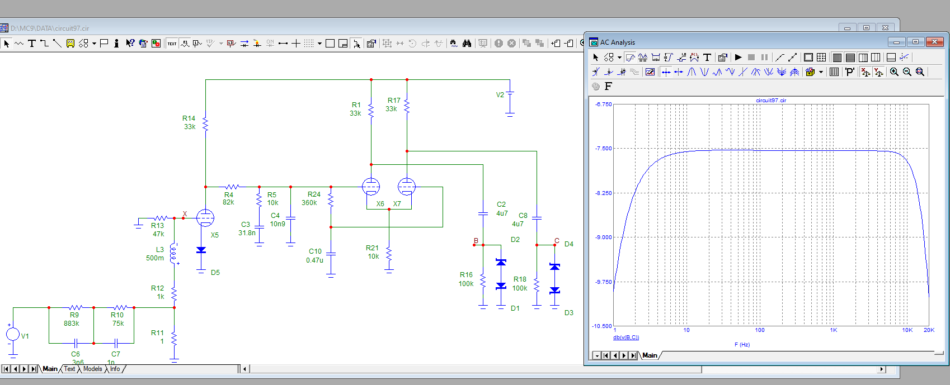Click the Zoom Out magnifier in AC Analysis
This screenshot has height=385, width=950.
[907, 72]
